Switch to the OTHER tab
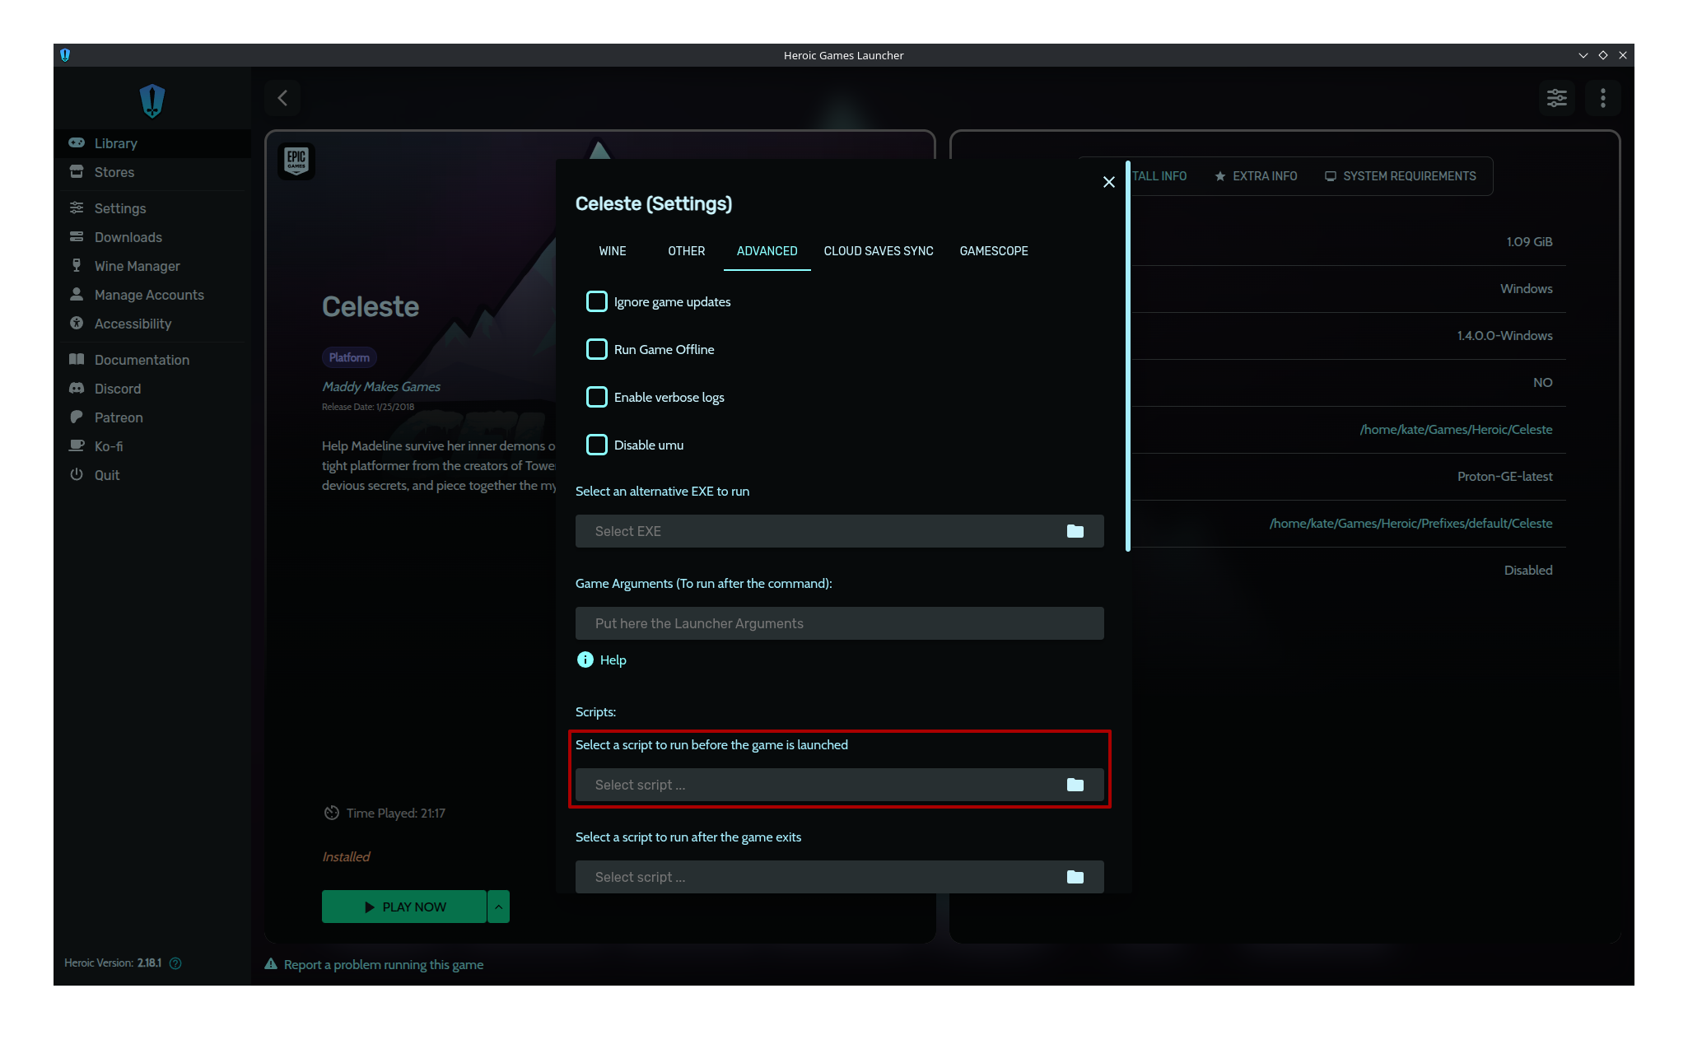This screenshot has height=1049, width=1688. (x=687, y=251)
